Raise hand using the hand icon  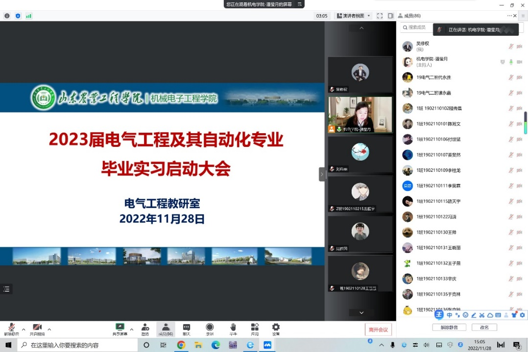click(233, 328)
